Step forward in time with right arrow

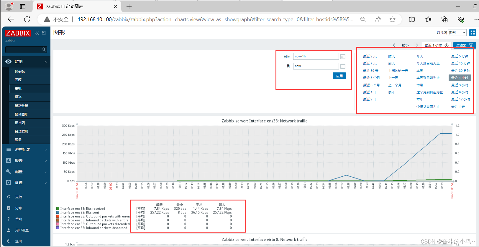(417, 45)
